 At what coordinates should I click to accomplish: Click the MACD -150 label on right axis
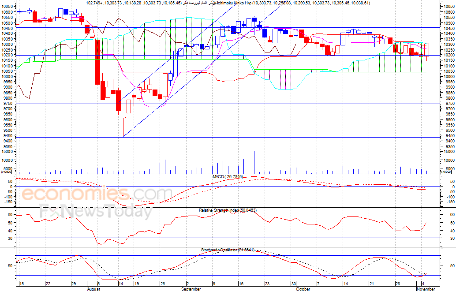coord(447,202)
